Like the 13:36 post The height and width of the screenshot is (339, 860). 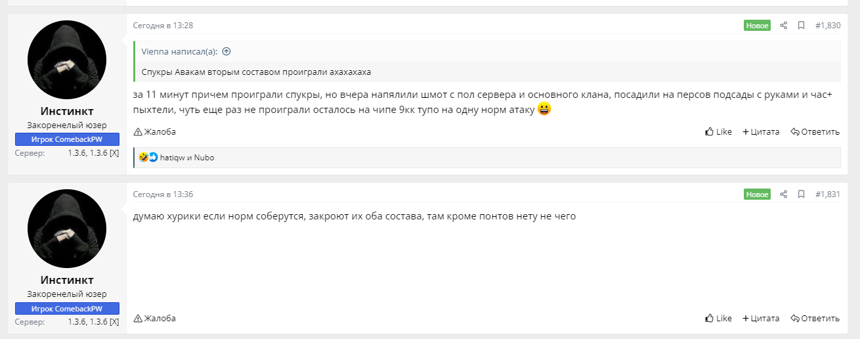(x=718, y=318)
